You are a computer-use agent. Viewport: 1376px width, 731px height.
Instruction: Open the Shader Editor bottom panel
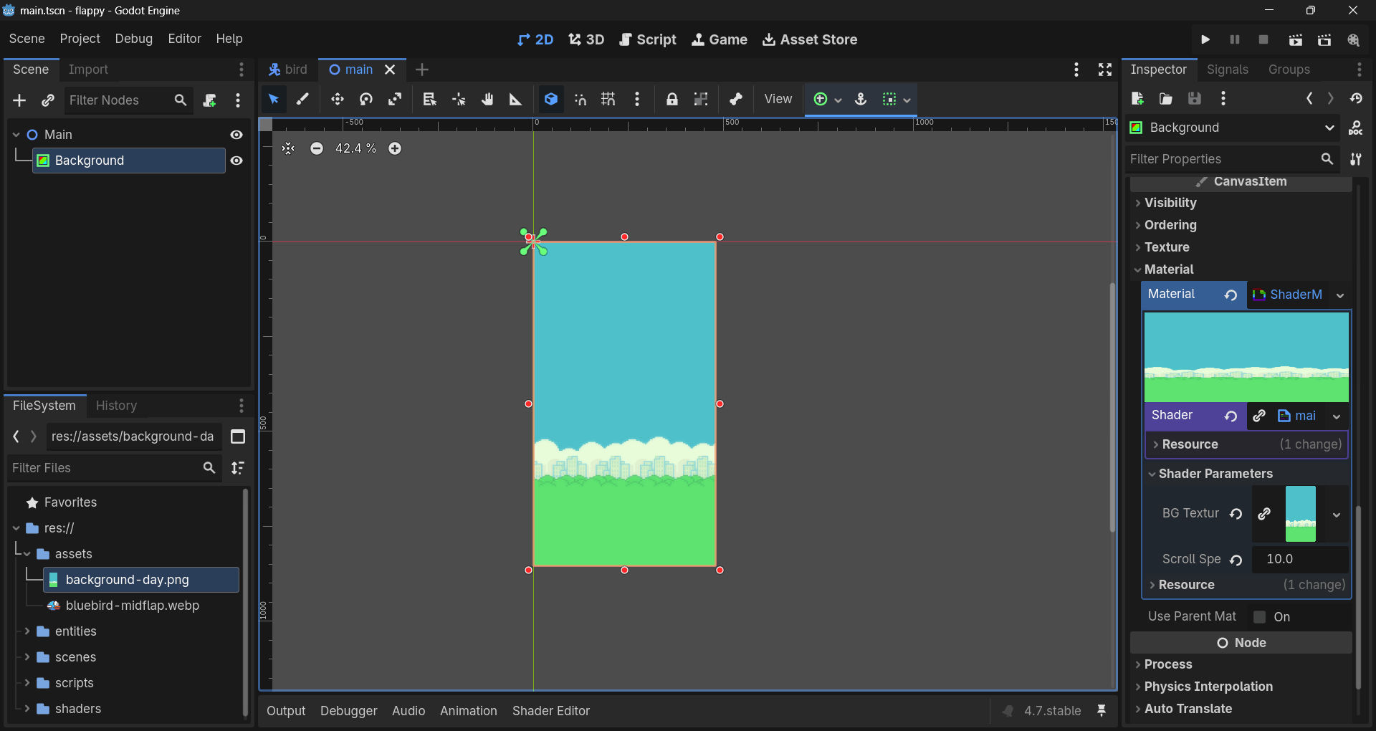(x=550, y=711)
